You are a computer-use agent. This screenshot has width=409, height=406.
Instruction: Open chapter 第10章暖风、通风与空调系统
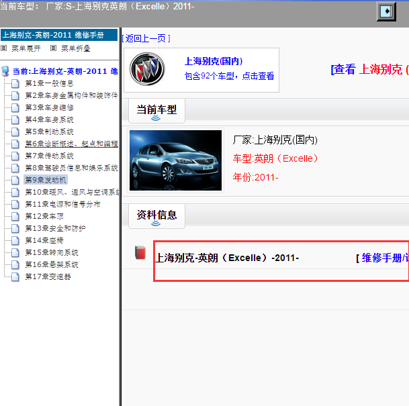pyautogui.click(x=72, y=192)
